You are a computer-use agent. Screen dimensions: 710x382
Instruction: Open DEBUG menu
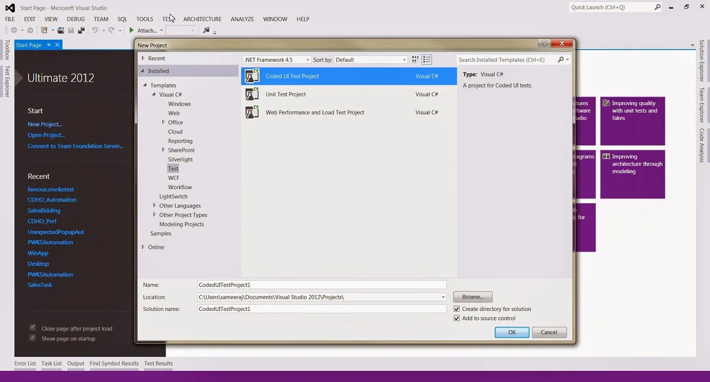click(x=76, y=19)
